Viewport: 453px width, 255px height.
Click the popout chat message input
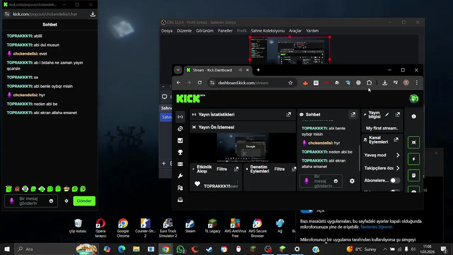coord(31,201)
